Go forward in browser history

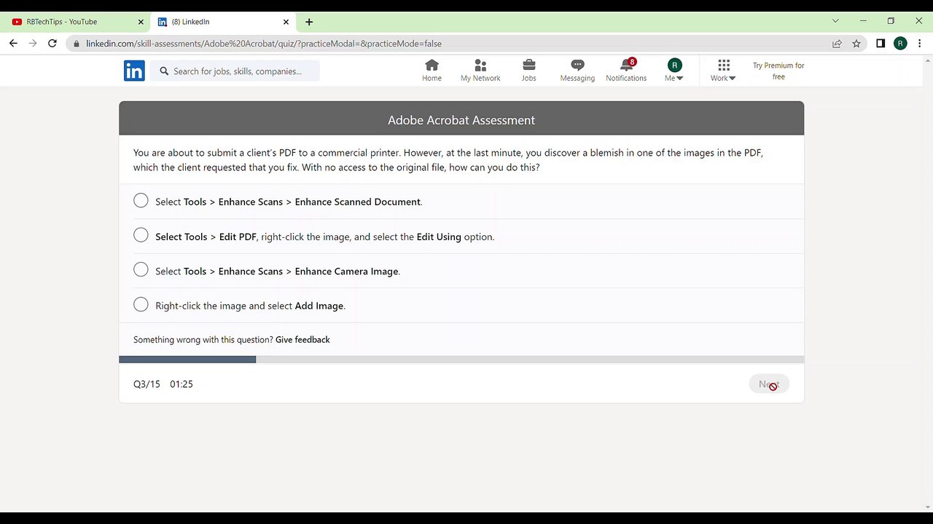click(x=33, y=44)
